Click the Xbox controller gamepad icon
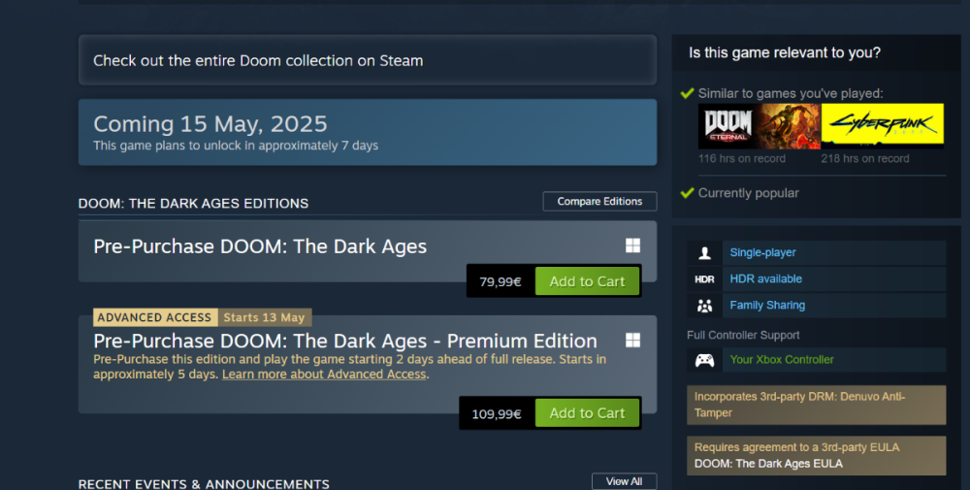 (x=705, y=360)
